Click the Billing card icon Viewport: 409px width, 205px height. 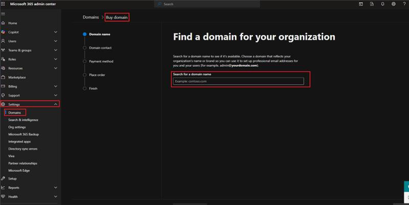[x=3, y=86]
